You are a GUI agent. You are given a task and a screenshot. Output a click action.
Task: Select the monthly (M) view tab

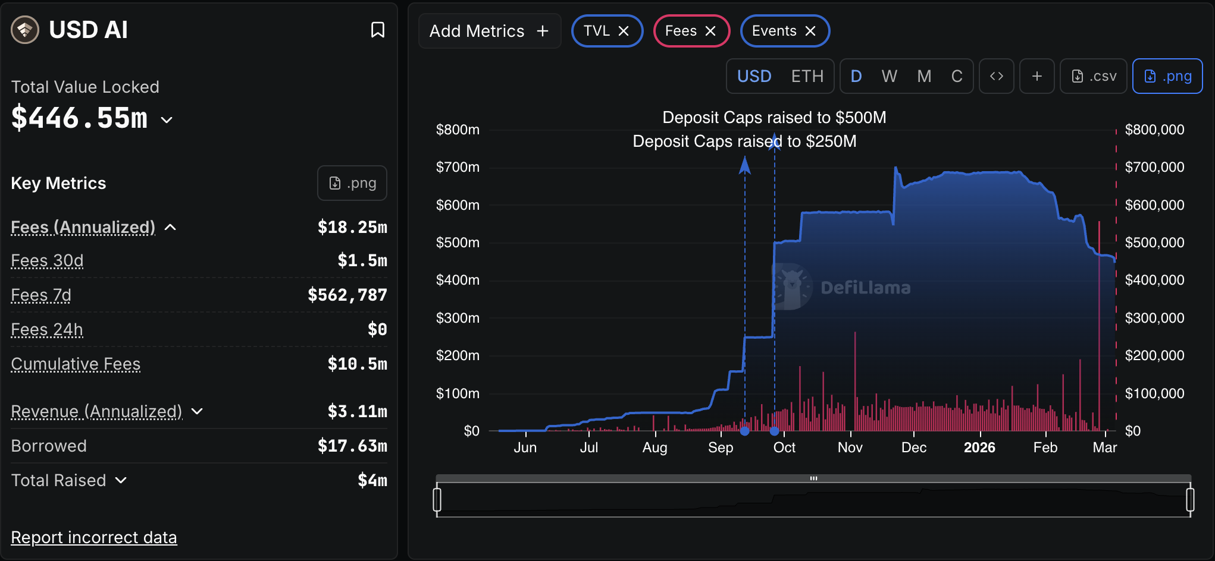pyautogui.click(x=923, y=76)
